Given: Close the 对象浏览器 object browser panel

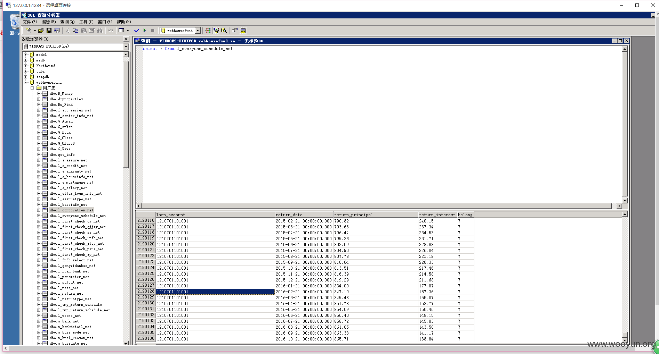Looking at the screenshot, I should pos(126,39).
